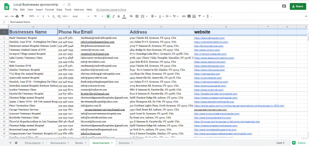Open the Google Sheets home icon
309x146 pixels.
(x=7, y=7)
